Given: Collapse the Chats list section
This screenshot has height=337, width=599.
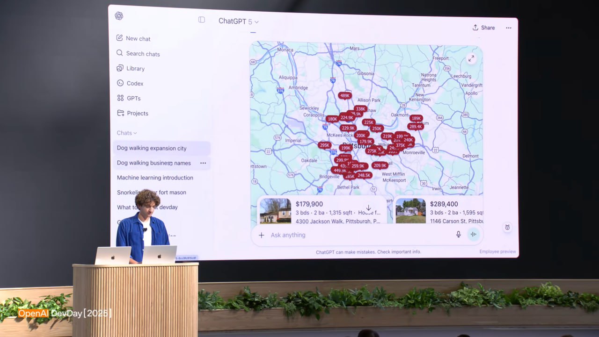Looking at the screenshot, I should click(127, 133).
